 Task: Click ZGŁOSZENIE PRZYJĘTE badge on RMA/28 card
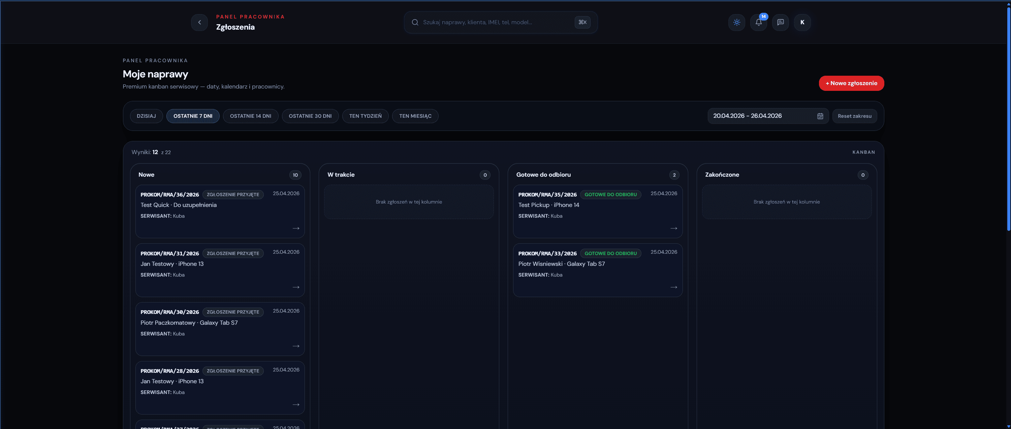coord(233,371)
